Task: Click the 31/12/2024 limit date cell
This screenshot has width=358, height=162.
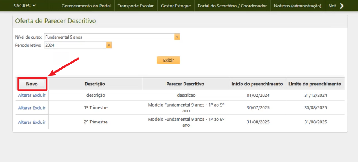Action: [x=315, y=95]
